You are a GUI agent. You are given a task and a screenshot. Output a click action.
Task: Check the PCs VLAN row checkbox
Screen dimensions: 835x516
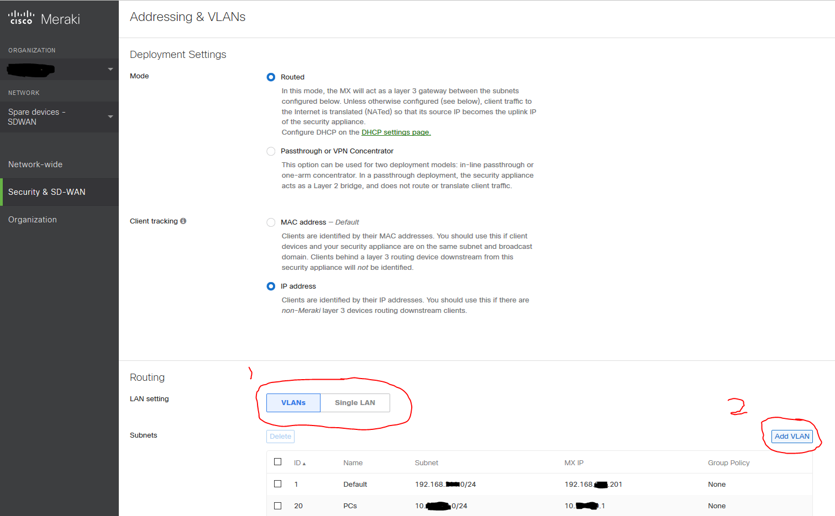tap(277, 506)
